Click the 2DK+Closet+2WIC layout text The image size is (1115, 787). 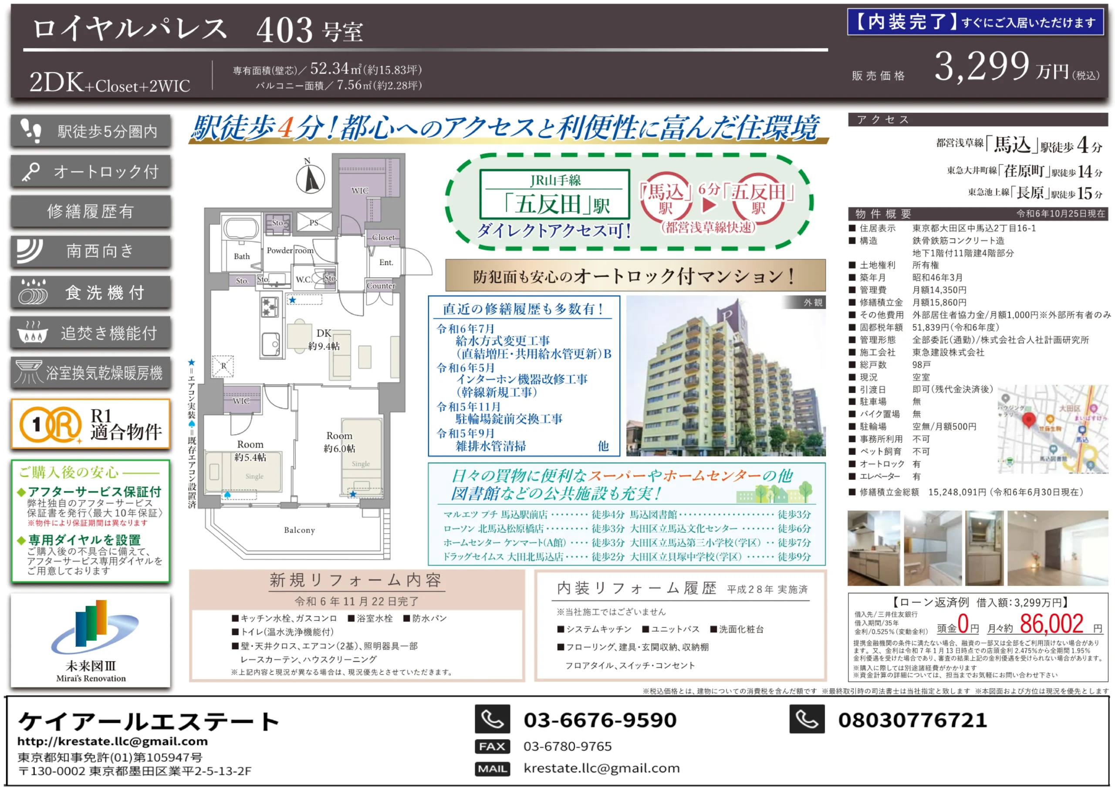[110, 82]
